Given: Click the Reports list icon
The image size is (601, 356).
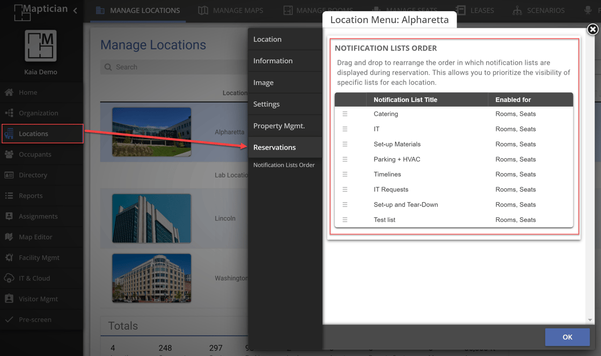Looking at the screenshot, I should coord(9,196).
